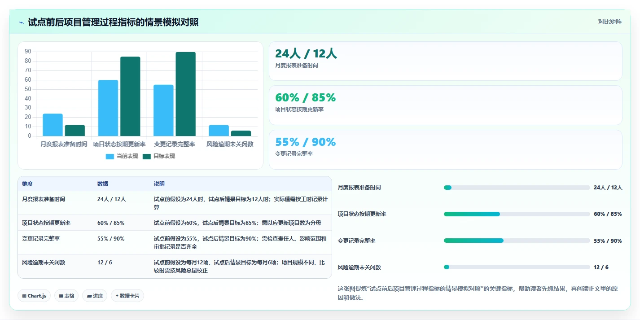Click the 项目状态按期更新率 progress bar

pyautogui.click(x=517, y=214)
